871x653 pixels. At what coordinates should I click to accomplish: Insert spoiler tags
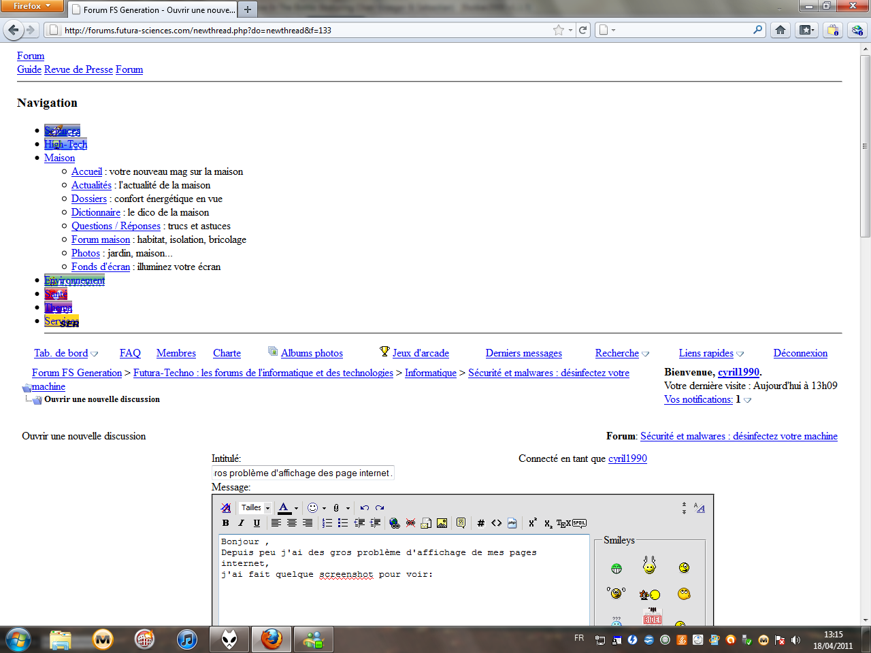coord(579,523)
